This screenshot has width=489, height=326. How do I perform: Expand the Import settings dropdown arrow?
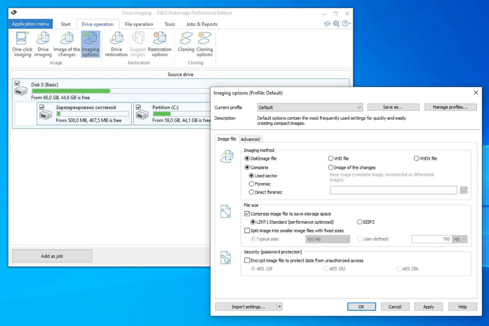point(279,306)
